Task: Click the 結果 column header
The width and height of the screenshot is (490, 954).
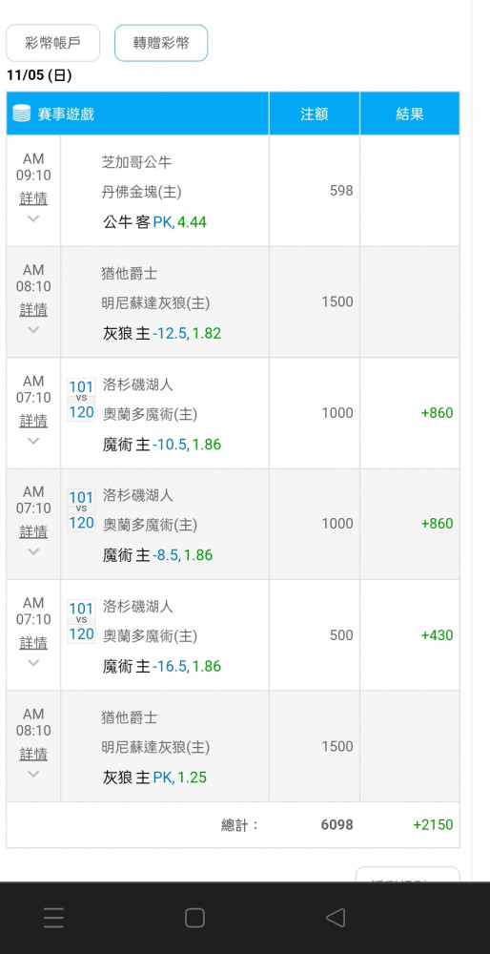Action: pyautogui.click(x=410, y=114)
